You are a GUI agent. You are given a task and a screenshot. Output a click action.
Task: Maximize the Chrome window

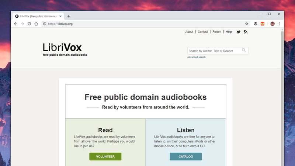[x=269, y=14]
